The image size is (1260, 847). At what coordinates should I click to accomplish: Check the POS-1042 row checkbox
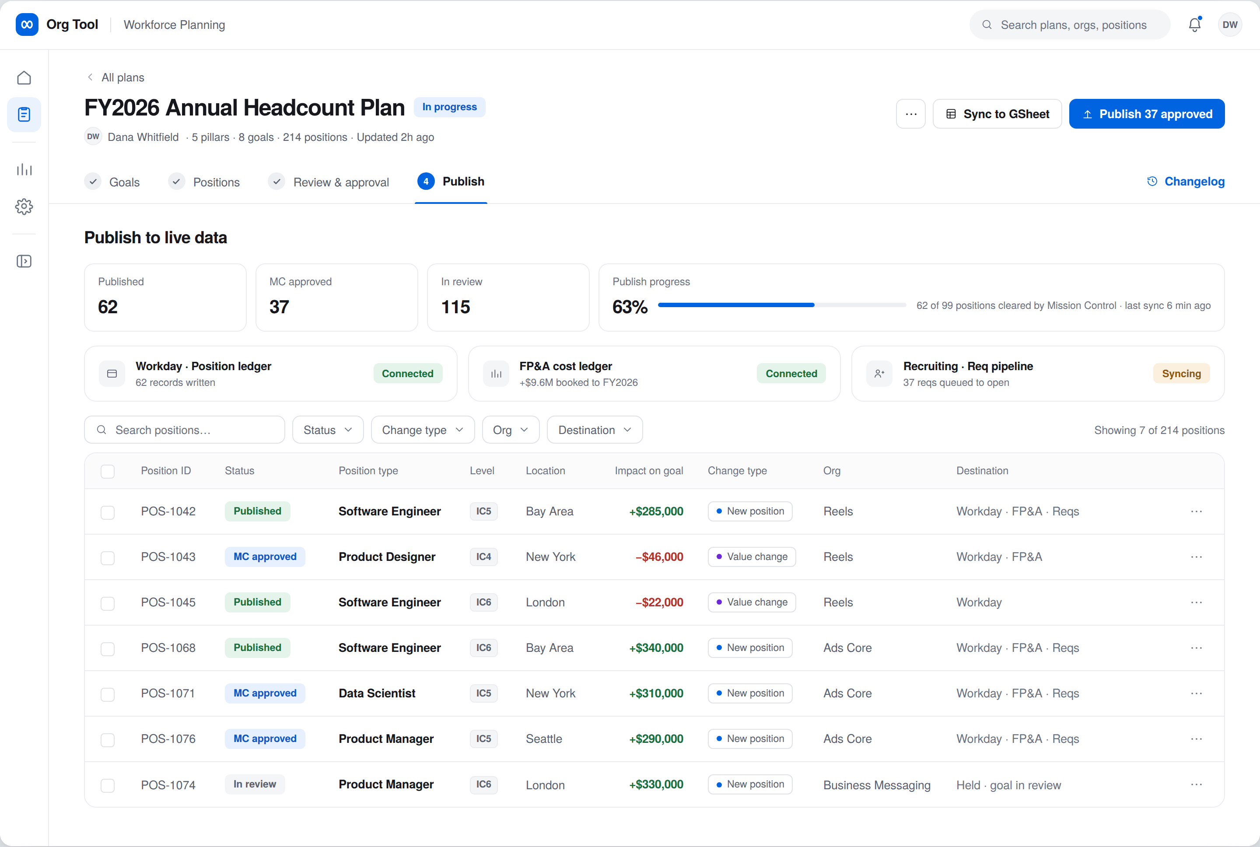pyautogui.click(x=108, y=512)
